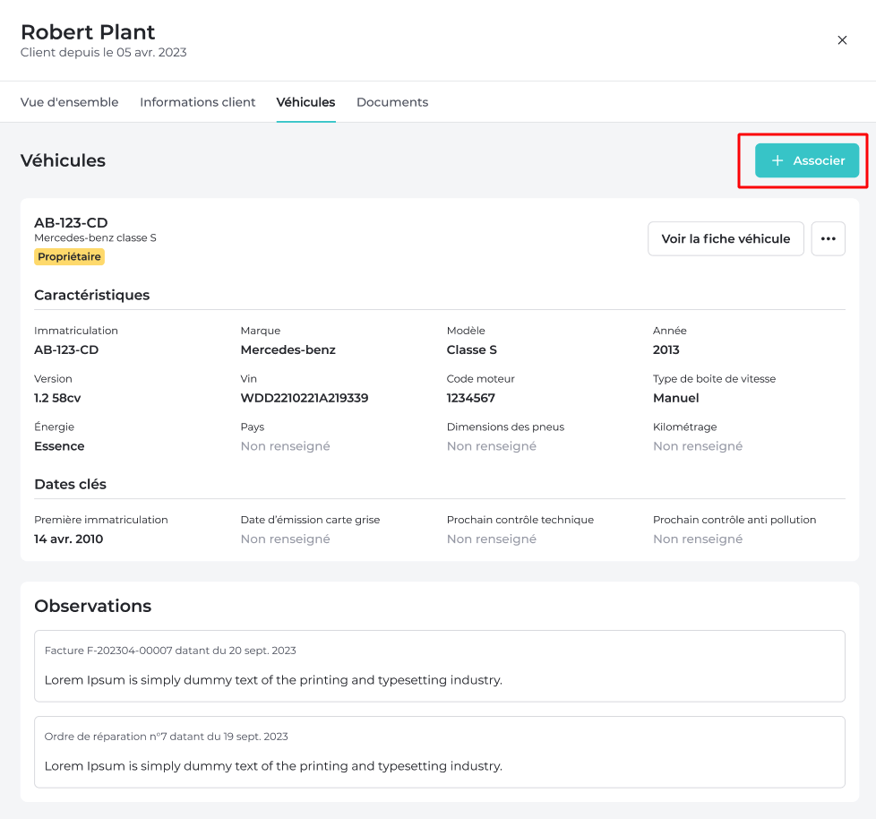This screenshot has height=819, width=876.
Task: Click Client depuis le 05 avr. 2023 text
Action: (x=103, y=53)
